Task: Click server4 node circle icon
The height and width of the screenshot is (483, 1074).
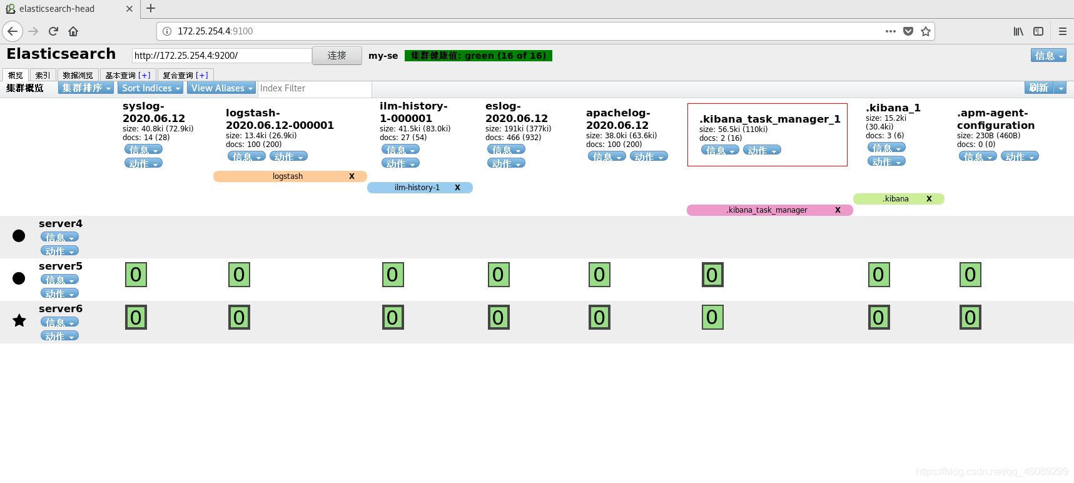Action: click(x=19, y=236)
